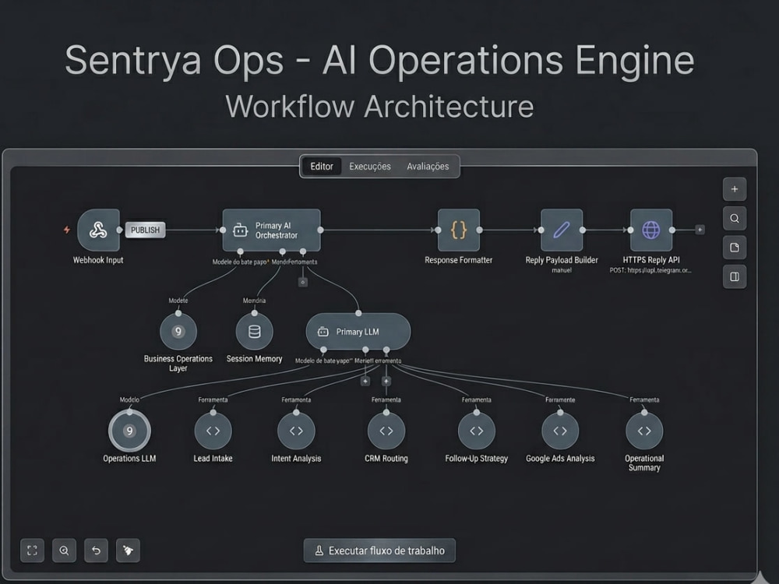Toggle the side panel icon at right
Viewport: 779px width, 584px height.
(735, 276)
